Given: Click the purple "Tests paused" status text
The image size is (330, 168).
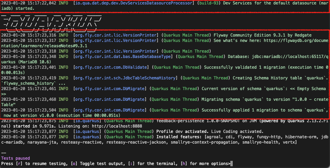Looking at the screenshot, I should (x=16, y=158).
